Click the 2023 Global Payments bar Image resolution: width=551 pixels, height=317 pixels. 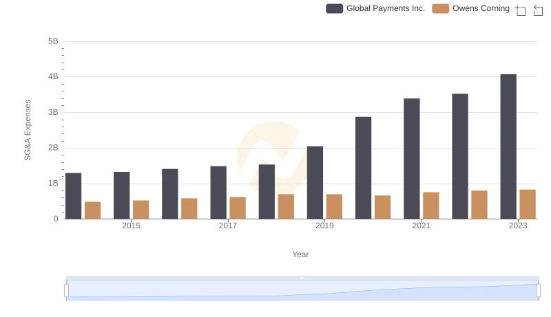[x=508, y=146]
